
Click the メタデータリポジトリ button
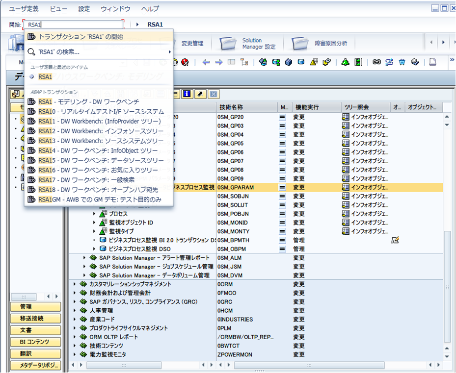coord(35,366)
